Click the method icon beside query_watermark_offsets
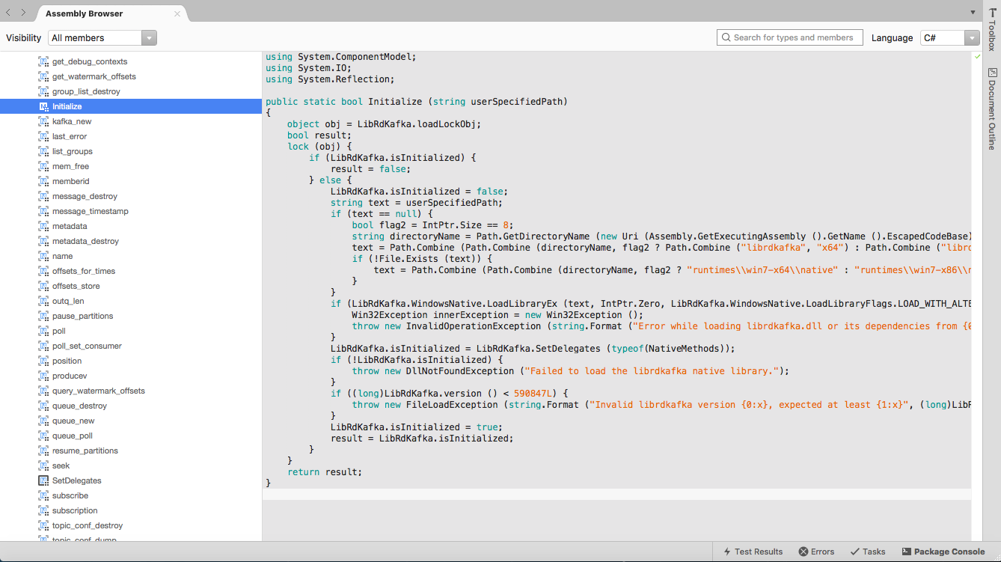 click(43, 391)
